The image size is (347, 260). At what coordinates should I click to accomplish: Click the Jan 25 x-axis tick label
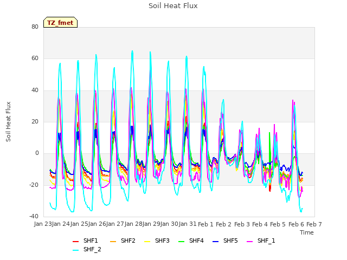click(79, 224)
